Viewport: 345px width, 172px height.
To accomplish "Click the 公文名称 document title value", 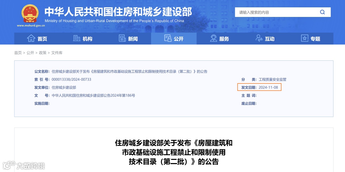I will point(129,72).
